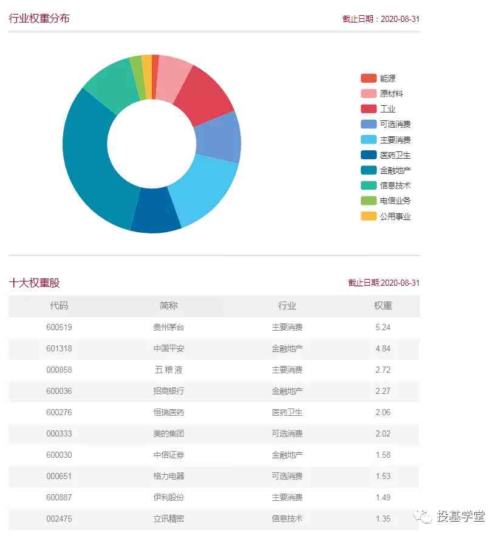Select the 招商银行 name cell

[x=169, y=391]
